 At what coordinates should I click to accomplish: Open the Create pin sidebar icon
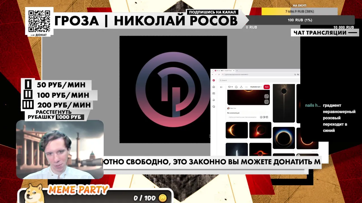[x=214, y=93]
